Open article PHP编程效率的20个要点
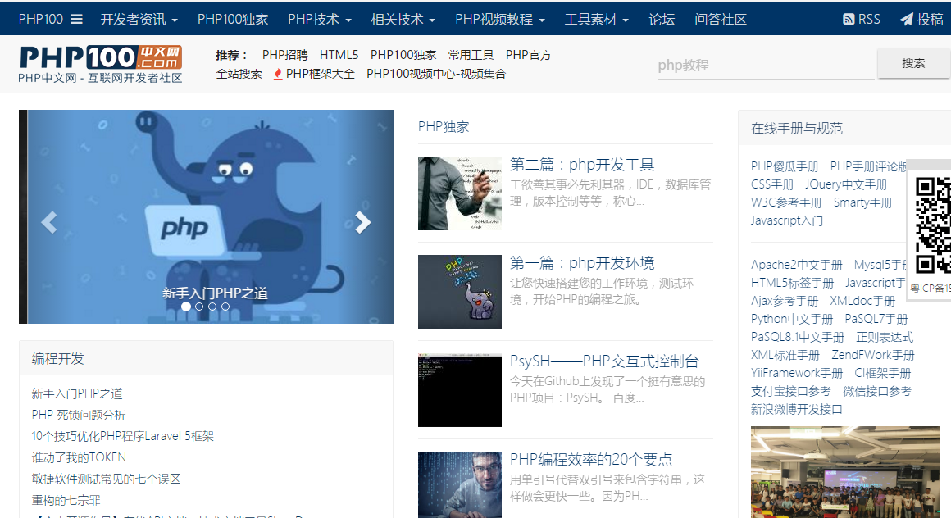Image resolution: width=951 pixels, height=518 pixels. (x=591, y=460)
